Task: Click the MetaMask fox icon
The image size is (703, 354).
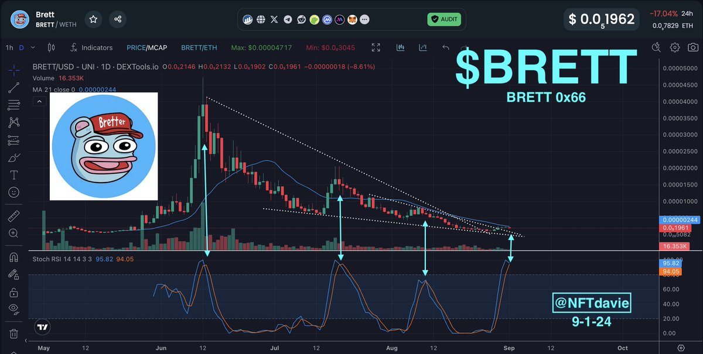Action: coord(352,19)
